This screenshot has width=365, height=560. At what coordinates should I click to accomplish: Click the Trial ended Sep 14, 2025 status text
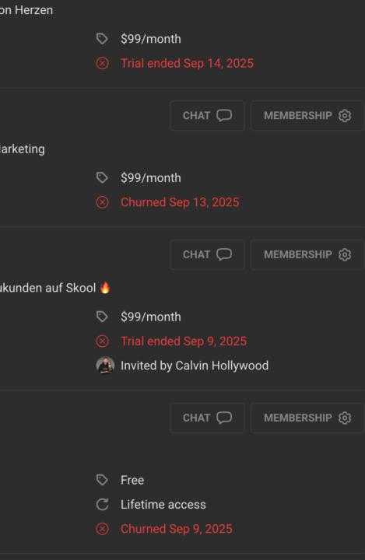[x=187, y=64]
